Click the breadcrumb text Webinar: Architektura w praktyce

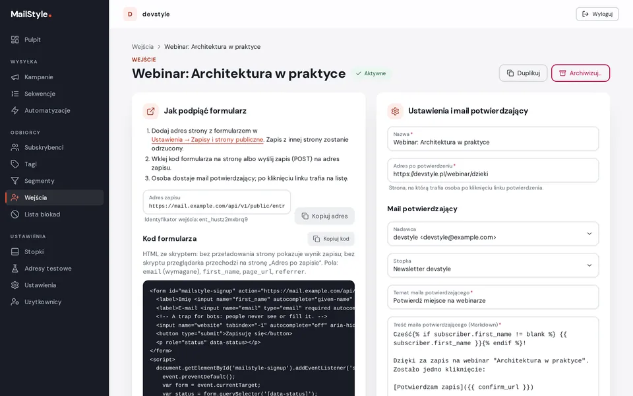click(x=212, y=46)
